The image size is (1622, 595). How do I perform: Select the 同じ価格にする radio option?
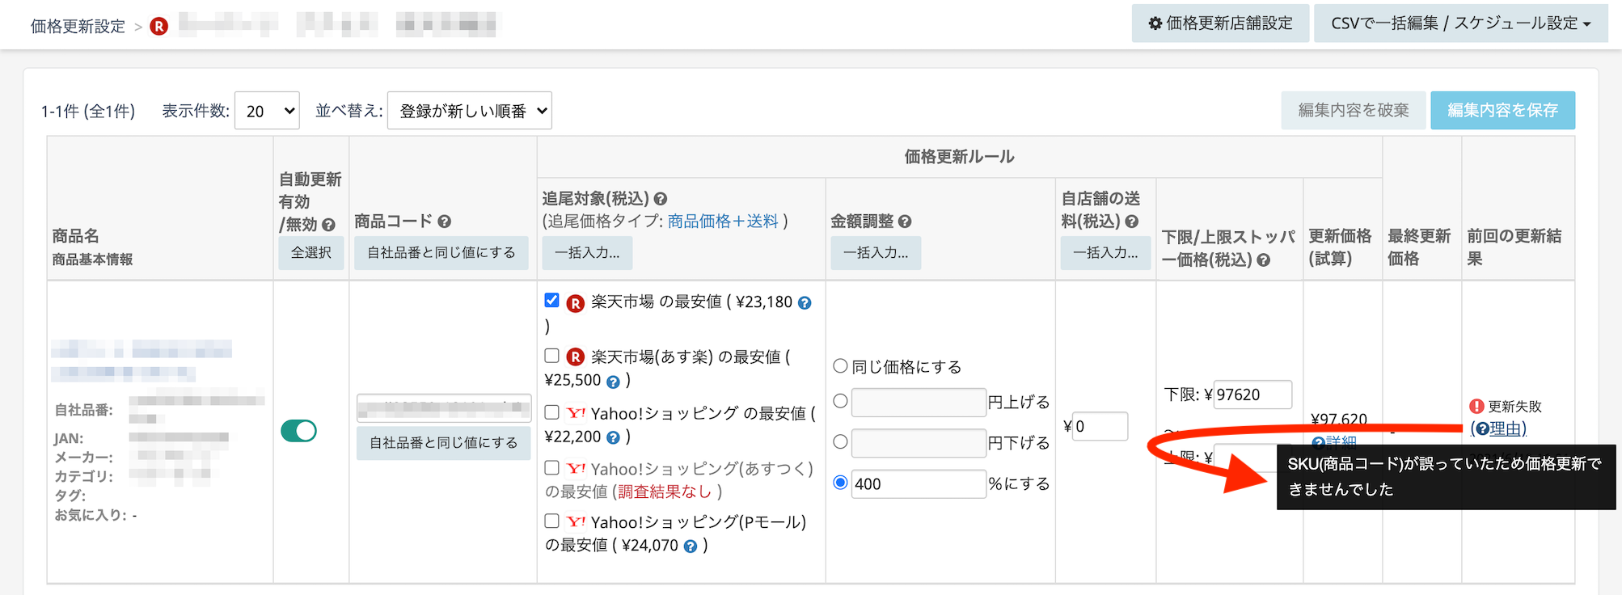[x=840, y=366]
